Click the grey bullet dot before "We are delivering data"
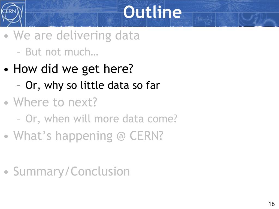 point(6,36)
